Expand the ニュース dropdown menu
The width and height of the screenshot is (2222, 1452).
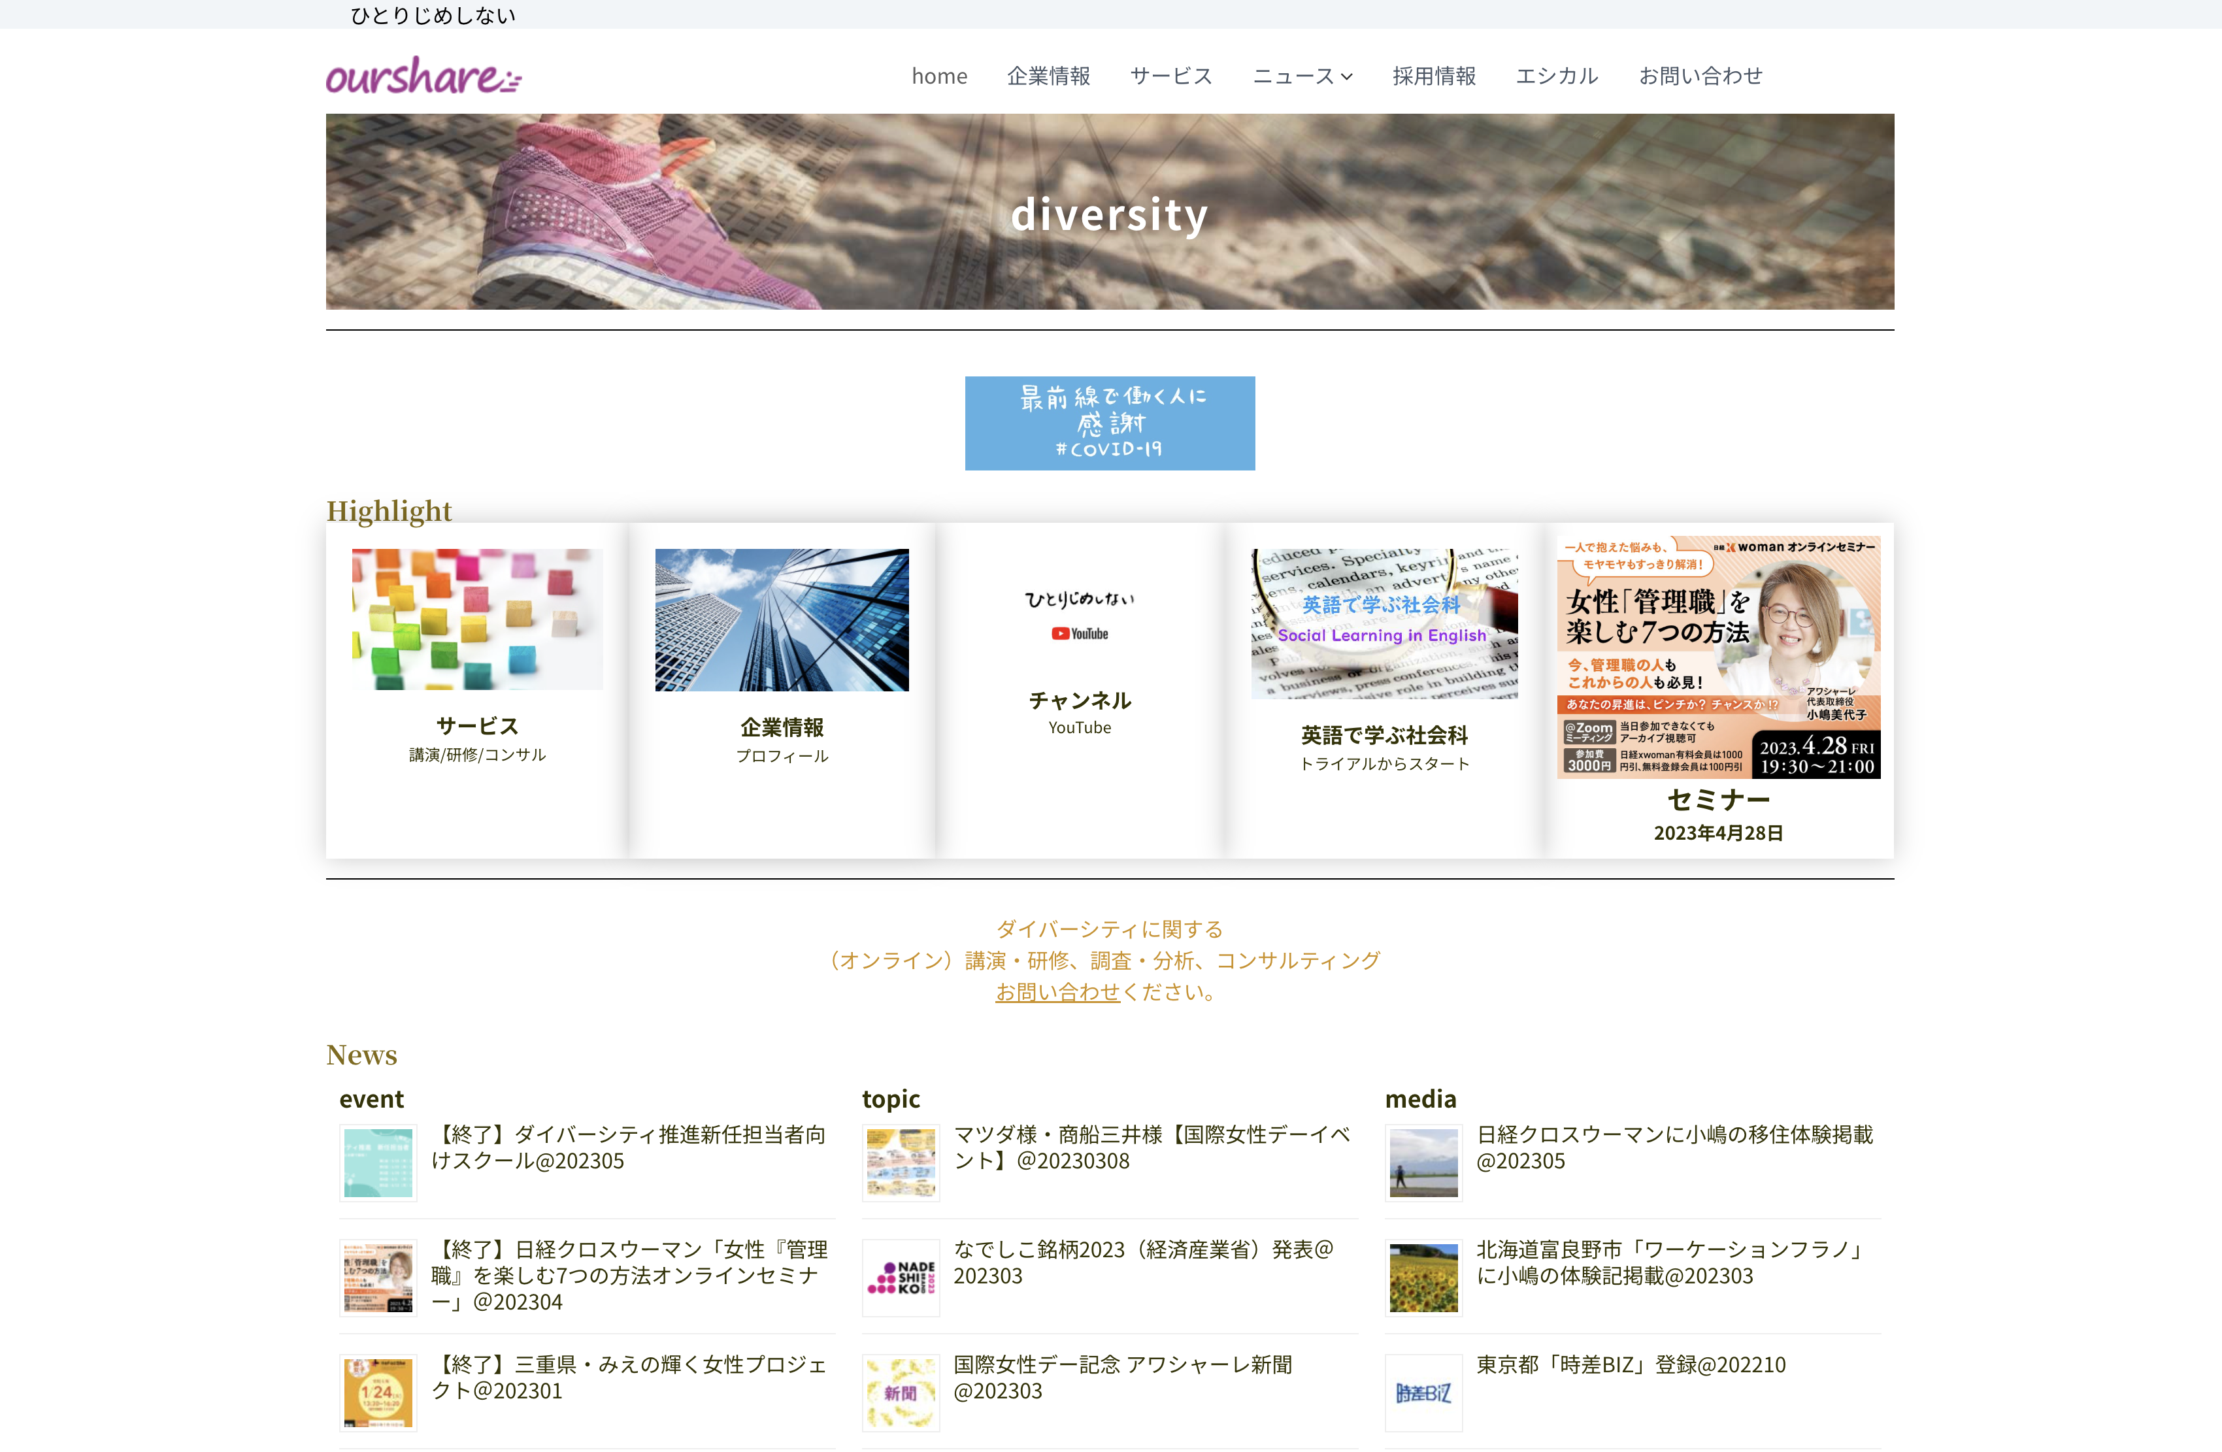(1302, 76)
